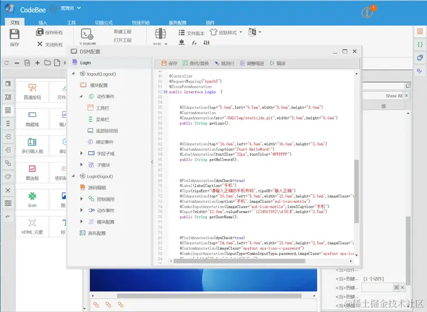Image resolution: width=427 pixels, height=312 pixels.
Task: Click the blue overlapping squares icon in the right sidebar
Action: (420, 58)
